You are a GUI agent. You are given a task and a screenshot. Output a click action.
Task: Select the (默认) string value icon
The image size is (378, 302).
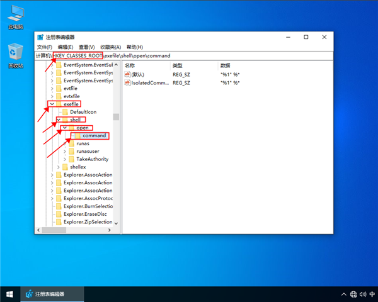tap(127, 74)
